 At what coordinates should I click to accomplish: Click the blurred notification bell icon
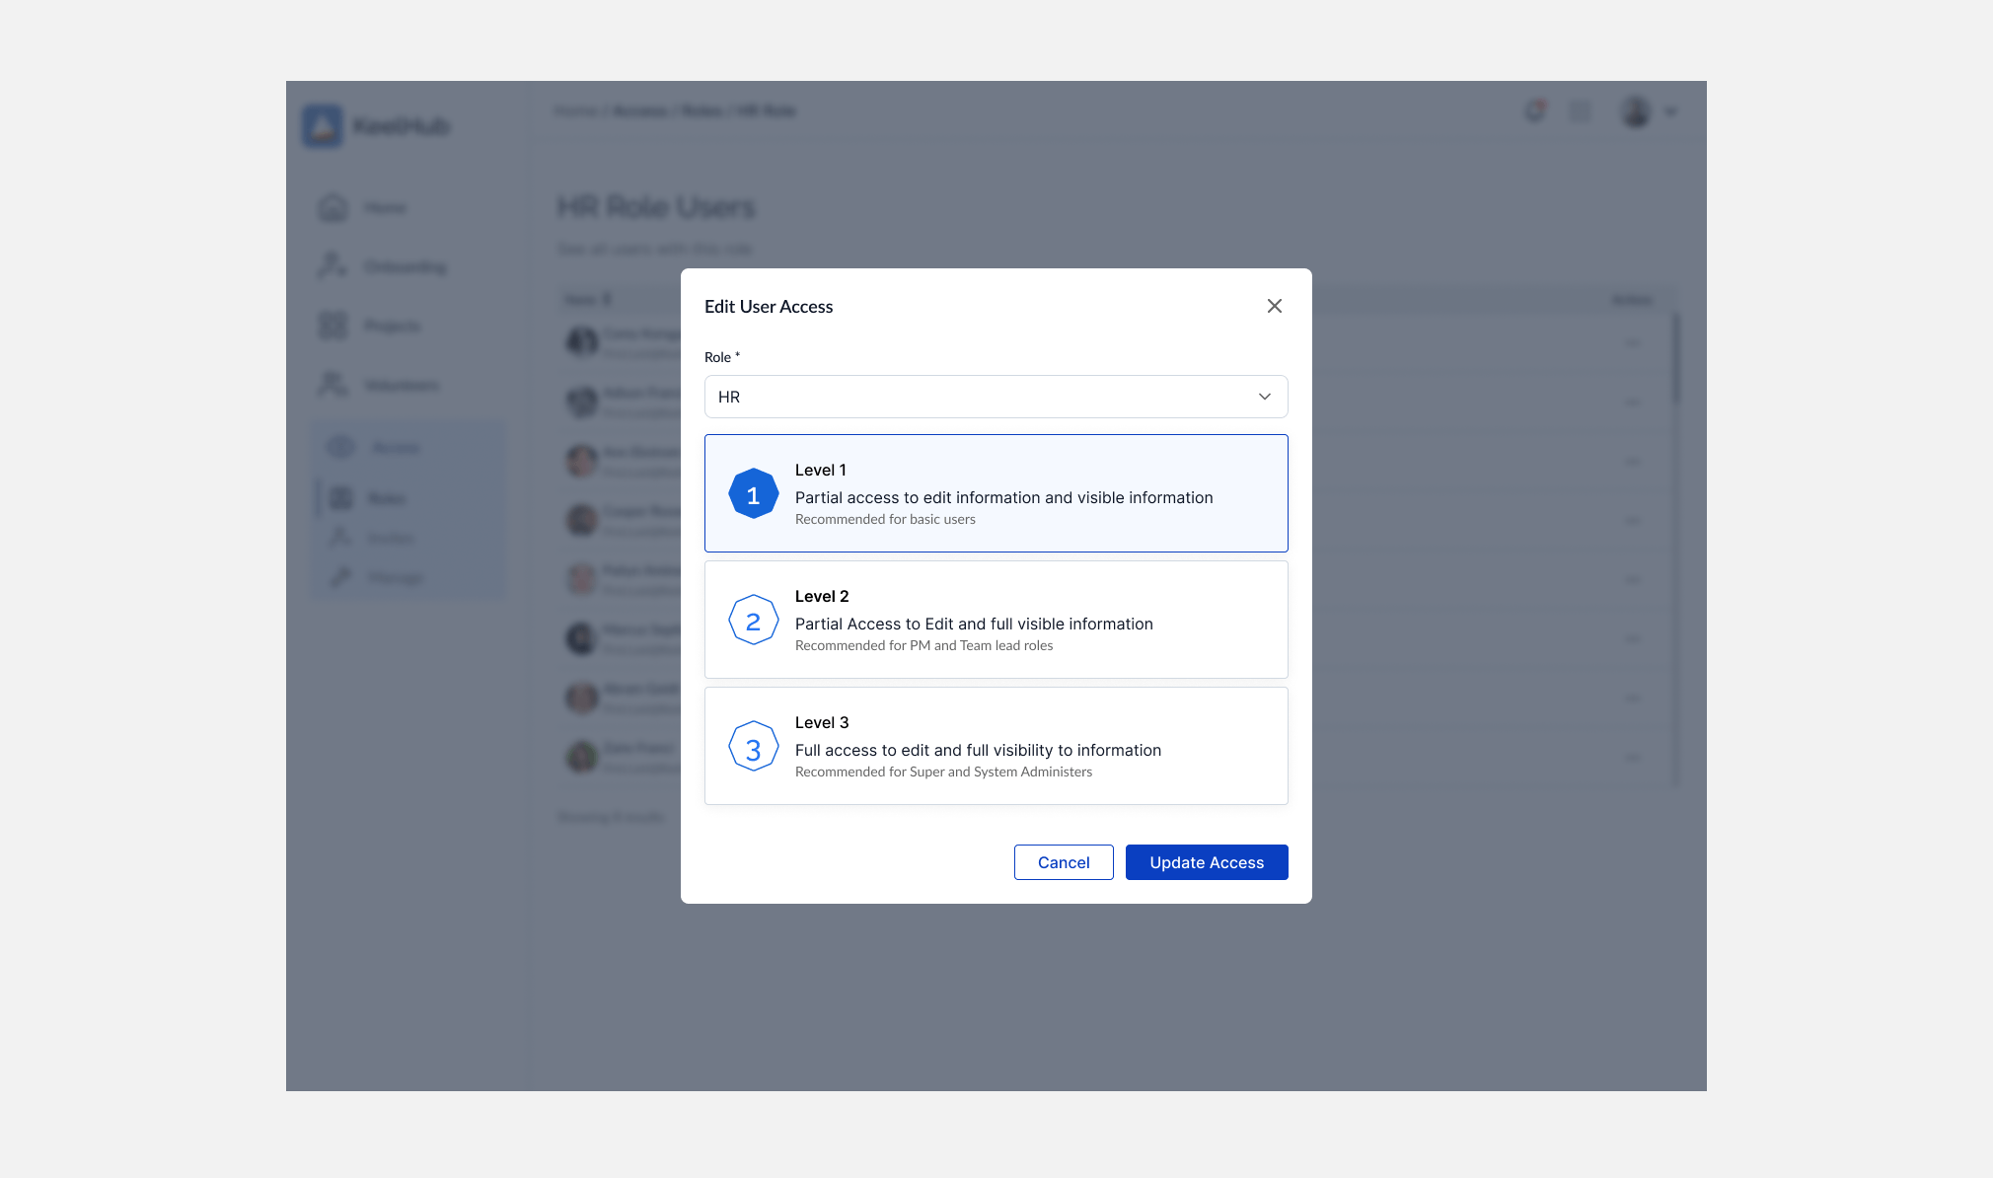tap(1534, 111)
